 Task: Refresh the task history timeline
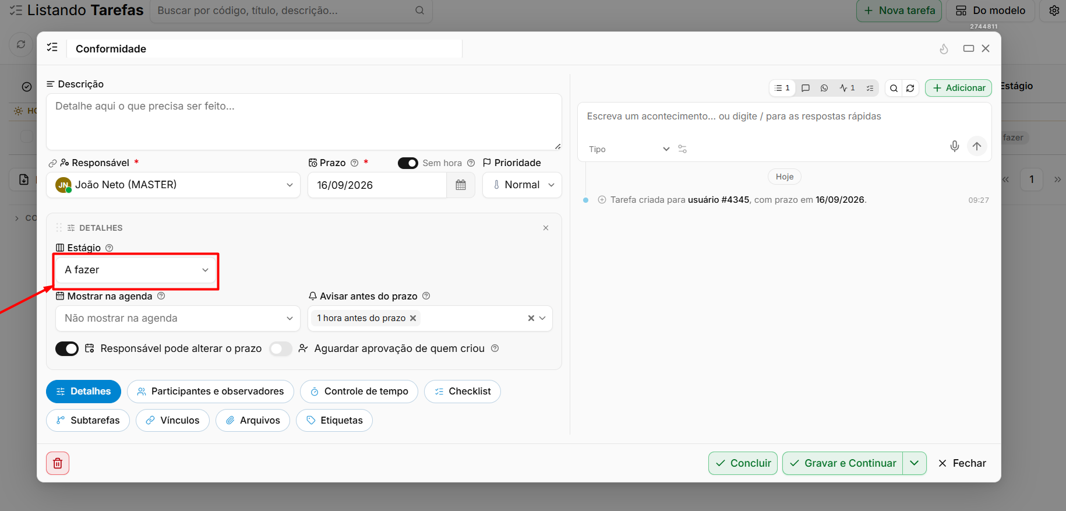(910, 88)
